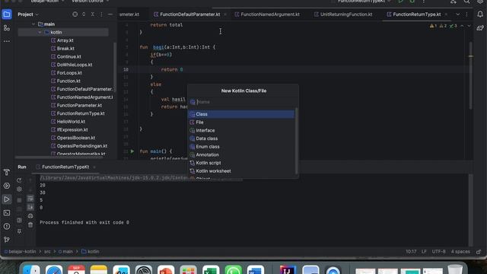Show hidden editor tabs dropdown
Viewport: 487px width, 274px height.
pyautogui.click(x=458, y=14)
